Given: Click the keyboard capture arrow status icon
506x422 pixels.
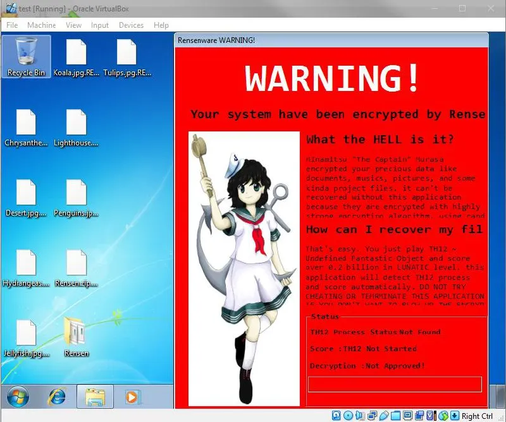Looking at the screenshot, I should 455,415.
